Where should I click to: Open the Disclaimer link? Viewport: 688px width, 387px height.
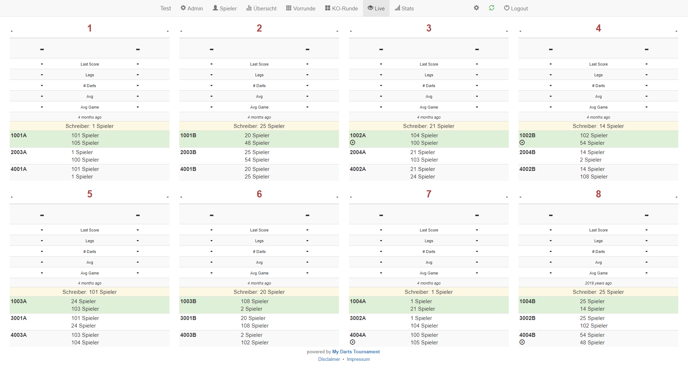pos(329,359)
